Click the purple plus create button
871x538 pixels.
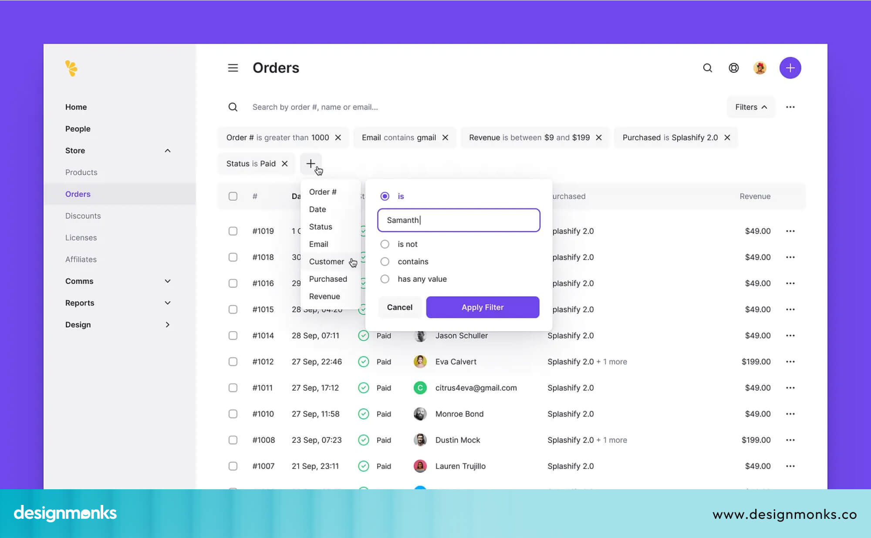(x=790, y=68)
